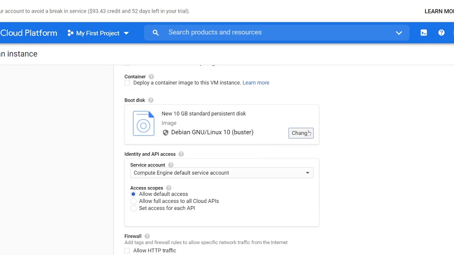Open My First Project selector
This screenshot has width=454, height=255.
98,33
